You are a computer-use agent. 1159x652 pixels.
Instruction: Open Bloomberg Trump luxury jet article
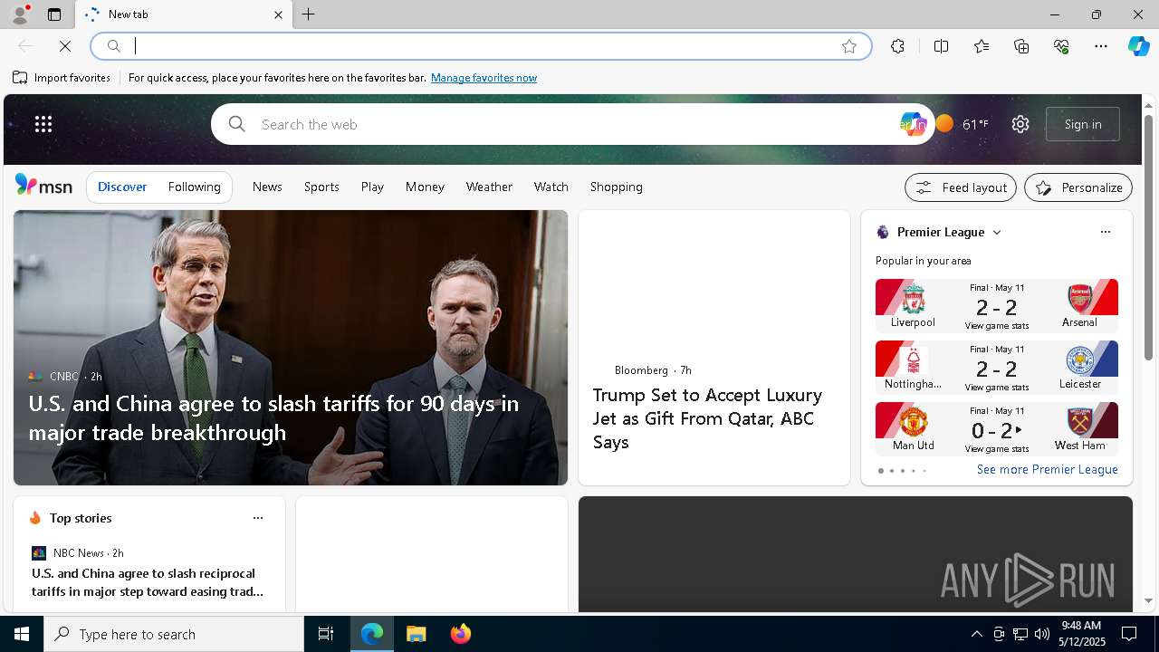tap(707, 418)
